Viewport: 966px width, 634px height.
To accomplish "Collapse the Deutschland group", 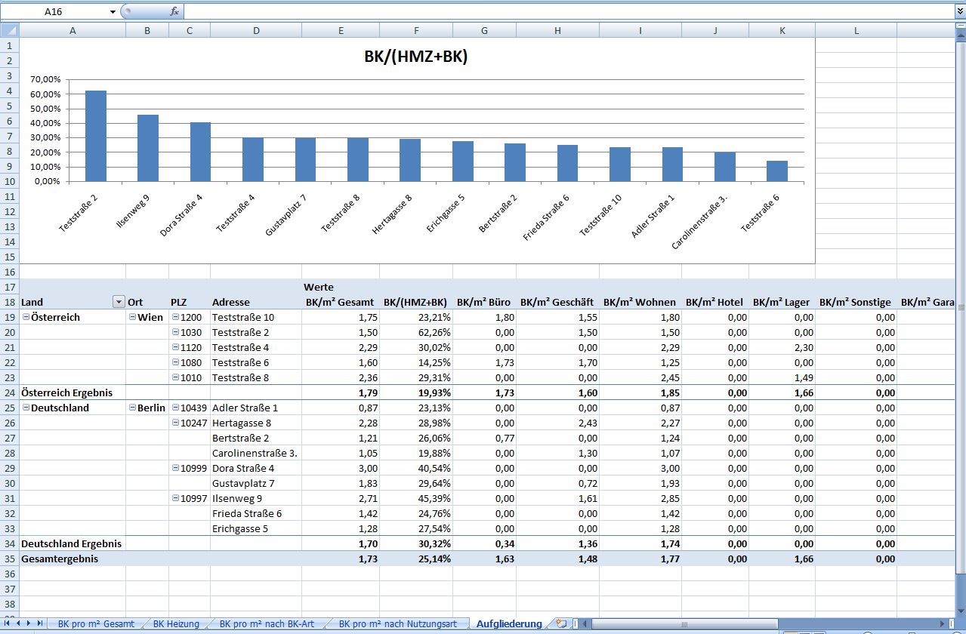I will pyautogui.click(x=26, y=408).
